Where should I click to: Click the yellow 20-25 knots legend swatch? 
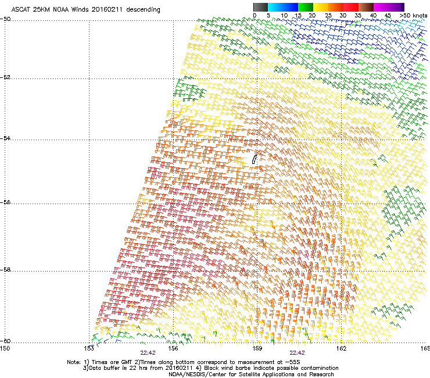pos(321,7)
